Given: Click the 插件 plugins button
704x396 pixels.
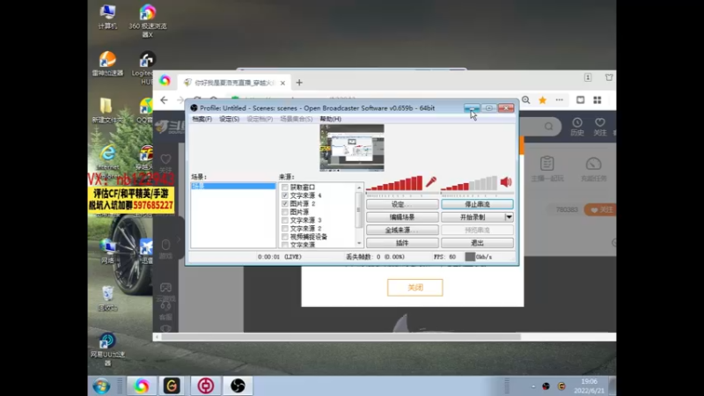Looking at the screenshot, I should pyautogui.click(x=402, y=243).
